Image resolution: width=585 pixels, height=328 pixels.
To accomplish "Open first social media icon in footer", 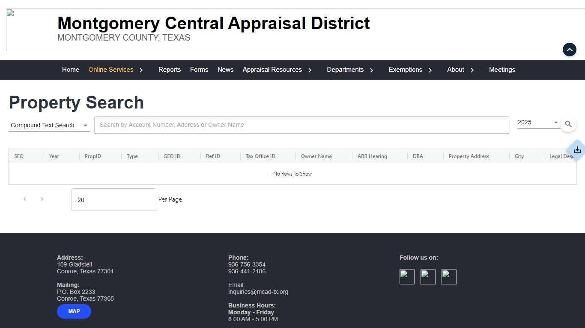I will coord(407,277).
